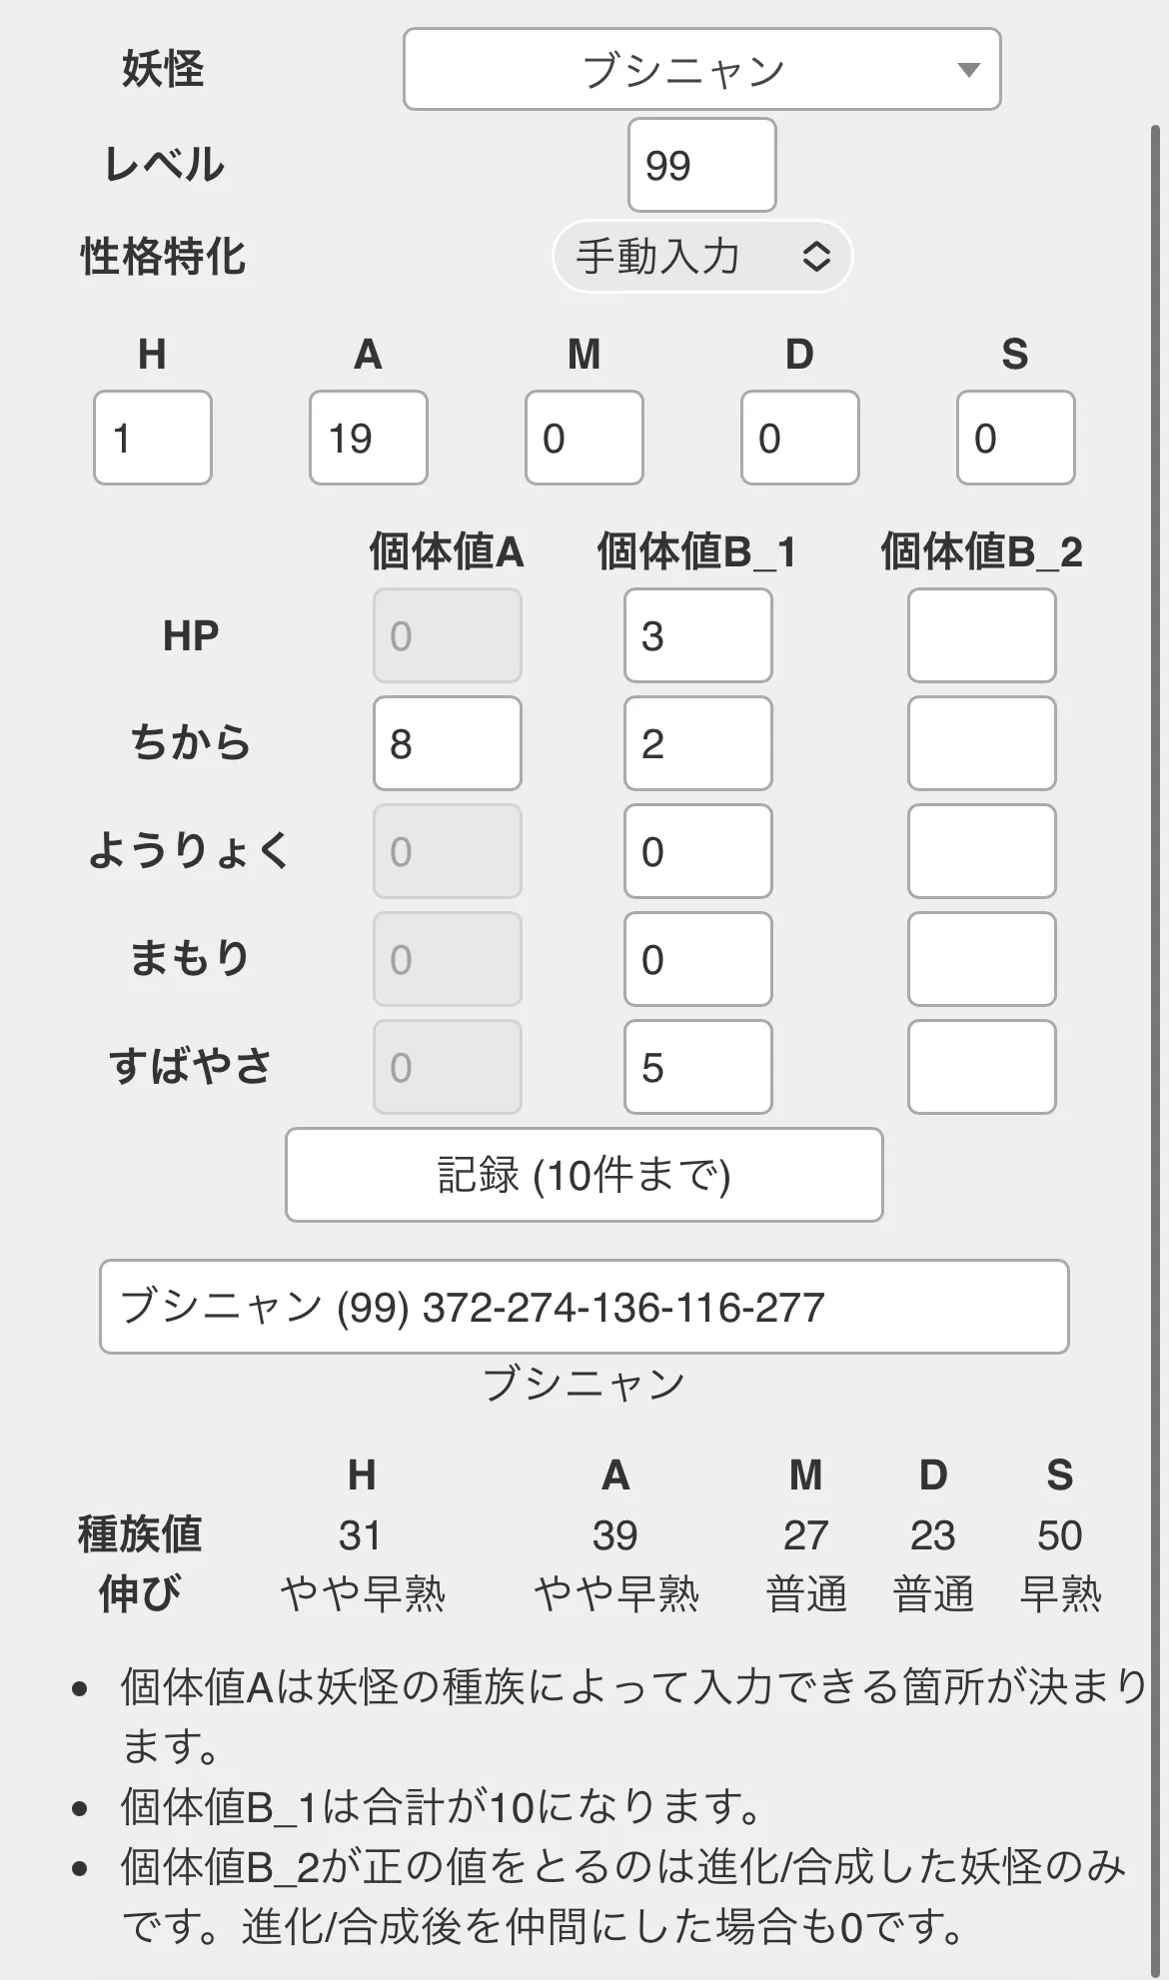This screenshot has width=1169, height=1980.
Task: Select the ちから 個体値B_1 field showing 2
Action: tap(697, 743)
